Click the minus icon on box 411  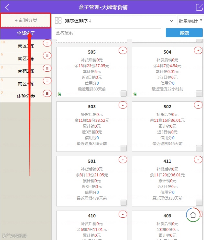point(198,160)
